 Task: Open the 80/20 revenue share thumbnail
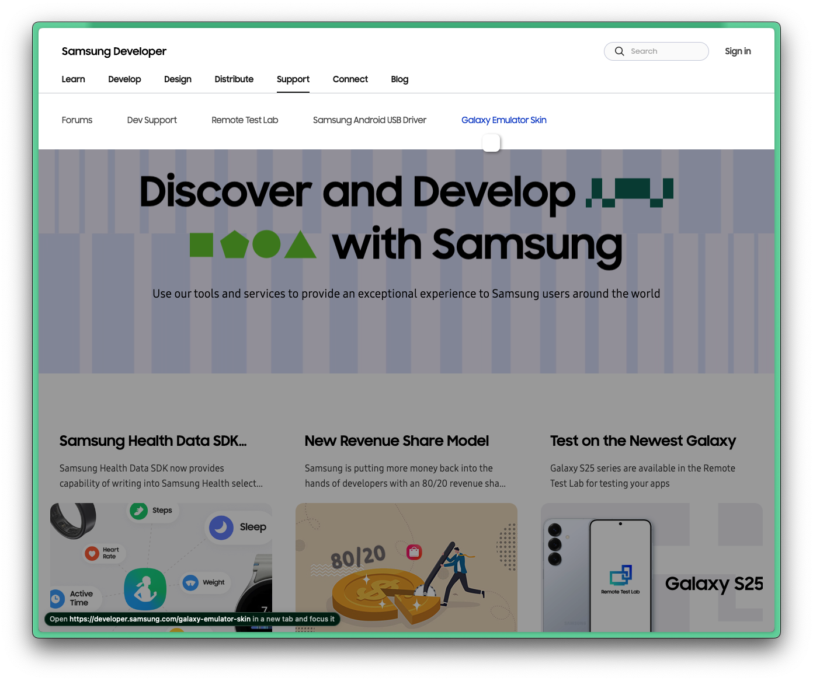pos(406,567)
